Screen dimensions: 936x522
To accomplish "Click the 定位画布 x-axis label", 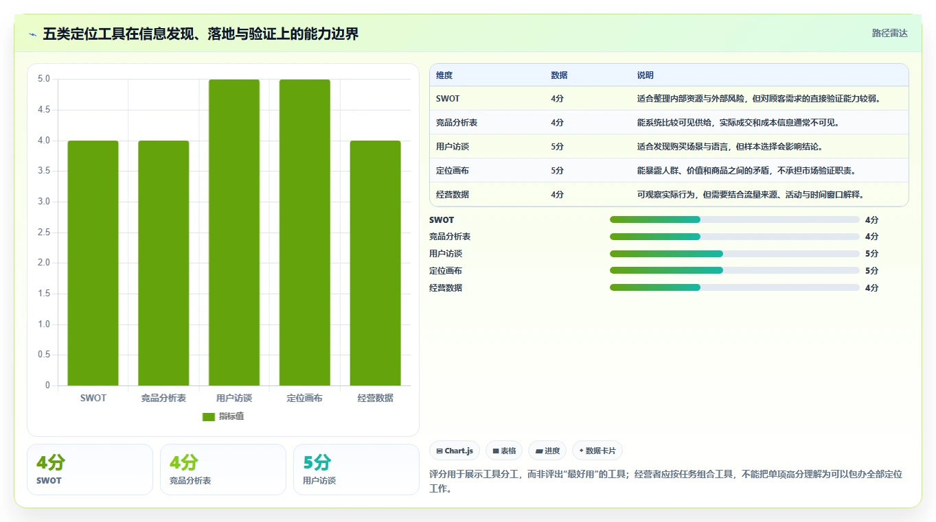I will 305,398.
